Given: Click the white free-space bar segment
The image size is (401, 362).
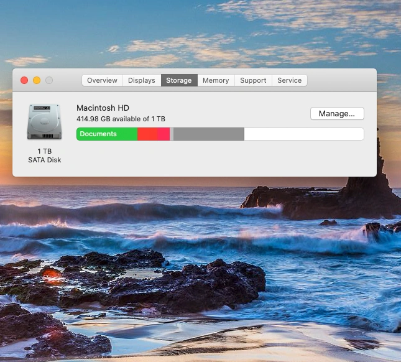Looking at the screenshot, I should point(304,134).
